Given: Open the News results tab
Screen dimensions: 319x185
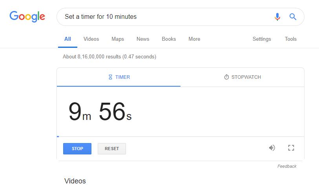Looking at the screenshot, I should coord(143,39).
